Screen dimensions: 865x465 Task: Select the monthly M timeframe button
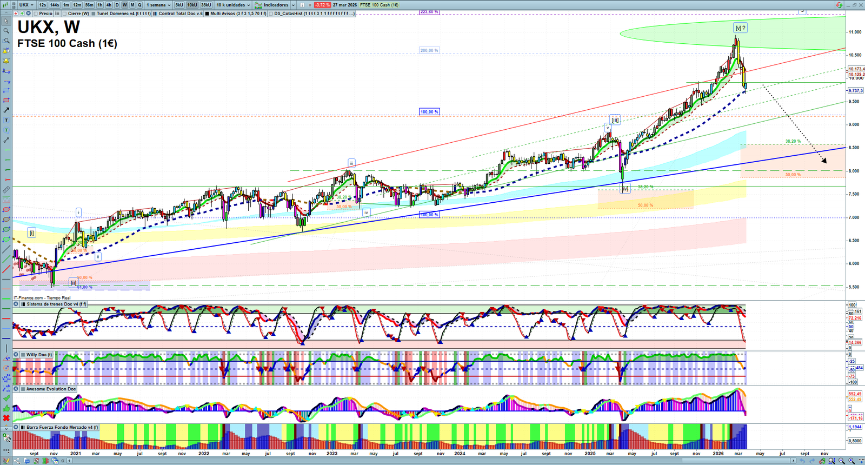tap(132, 5)
